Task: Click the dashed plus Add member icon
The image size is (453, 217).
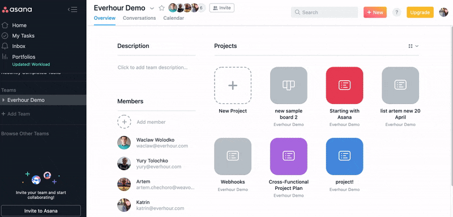Action: point(124,122)
